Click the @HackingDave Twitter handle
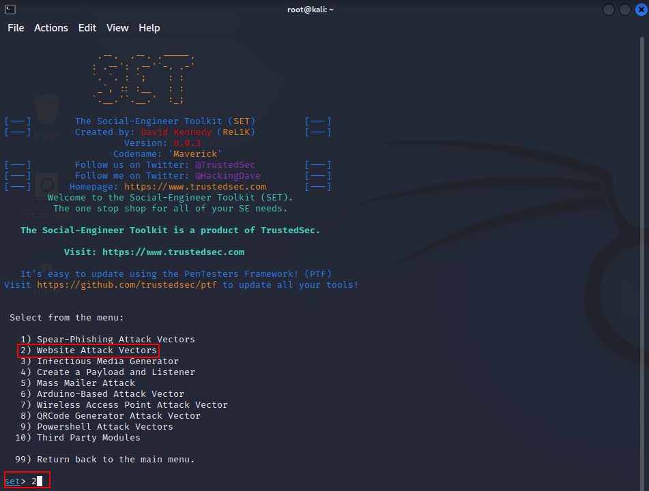The height and width of the screenshot is (491, 649). 228,176
